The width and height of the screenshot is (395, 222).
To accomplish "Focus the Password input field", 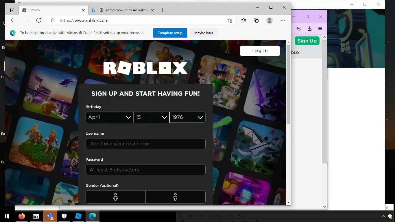I will point(145,170).
